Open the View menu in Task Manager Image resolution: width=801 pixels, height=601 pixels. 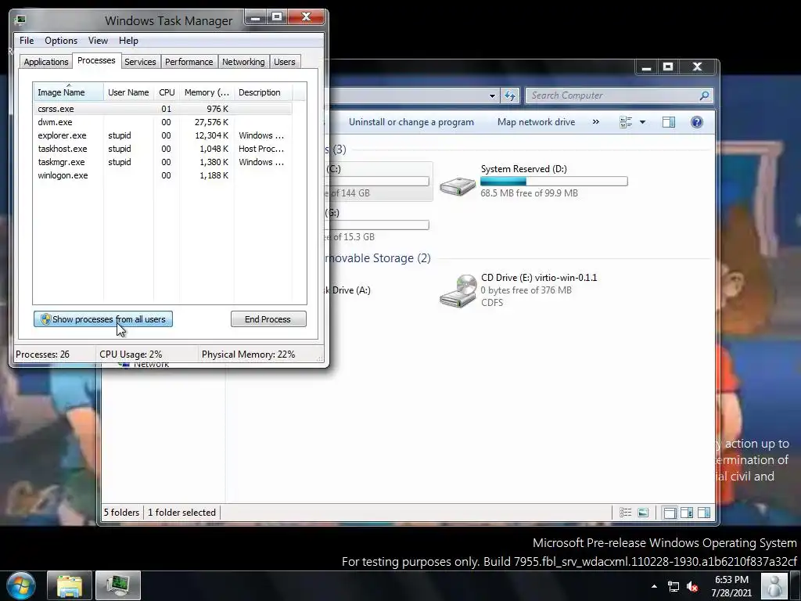pos(98,41)
